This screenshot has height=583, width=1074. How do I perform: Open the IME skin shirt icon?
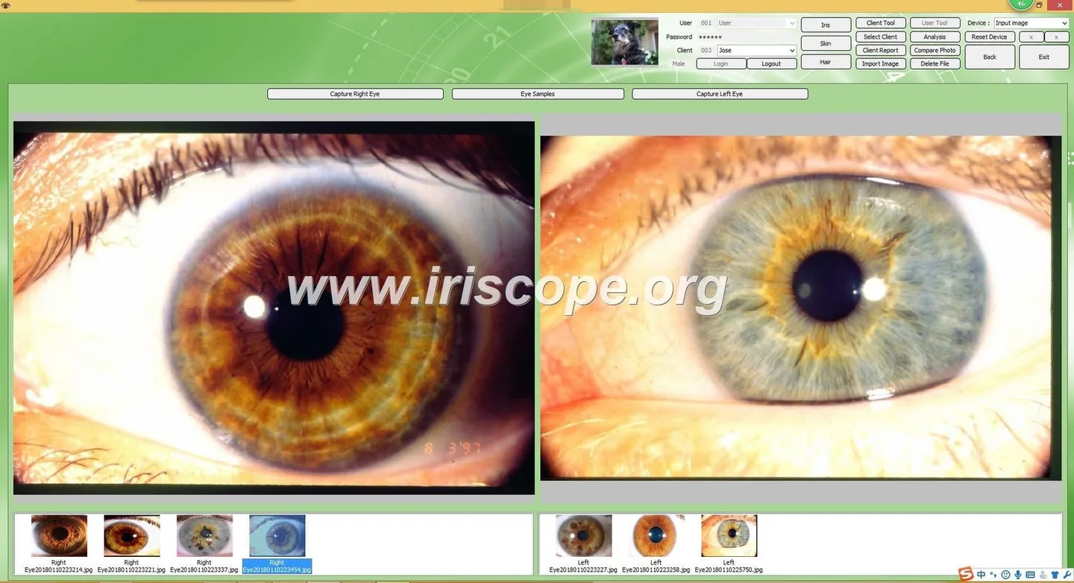[1055, 575]
